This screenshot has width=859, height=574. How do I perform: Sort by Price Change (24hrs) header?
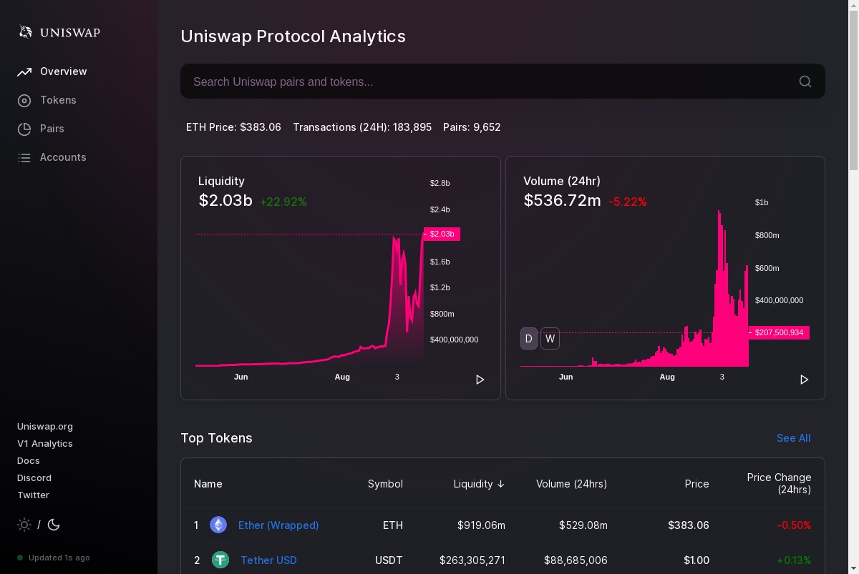779,484
